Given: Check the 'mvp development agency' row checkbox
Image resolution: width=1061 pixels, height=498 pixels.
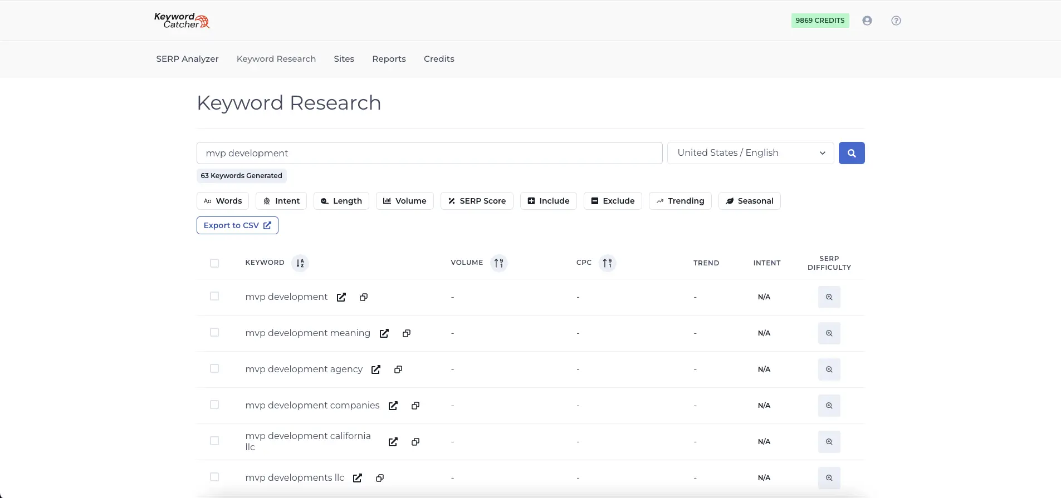Looking at the screenshot, I should [x=214, y=368].
